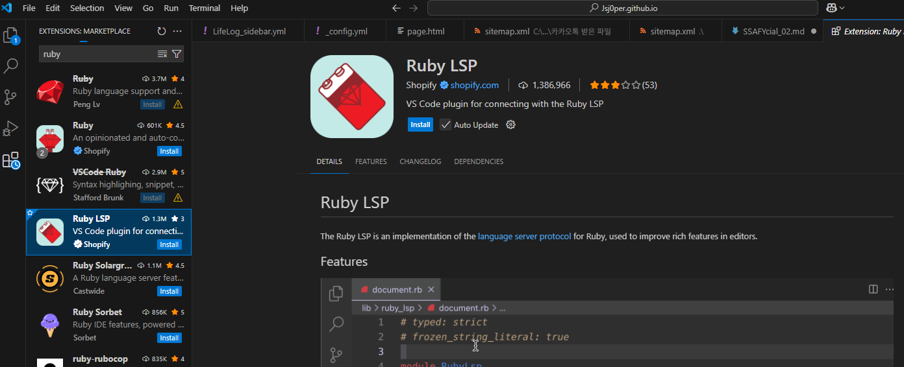This screenshot has height=367, width=904.
Task: Switch to the CHANGELOG tab
Action: tap(420, 161)
